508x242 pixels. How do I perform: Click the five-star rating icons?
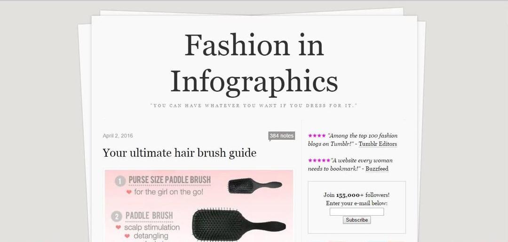click(319, 160)
